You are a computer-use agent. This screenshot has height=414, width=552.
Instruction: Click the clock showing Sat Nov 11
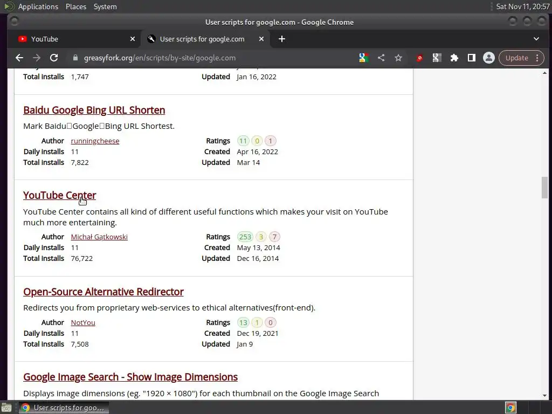coord(522,6)
